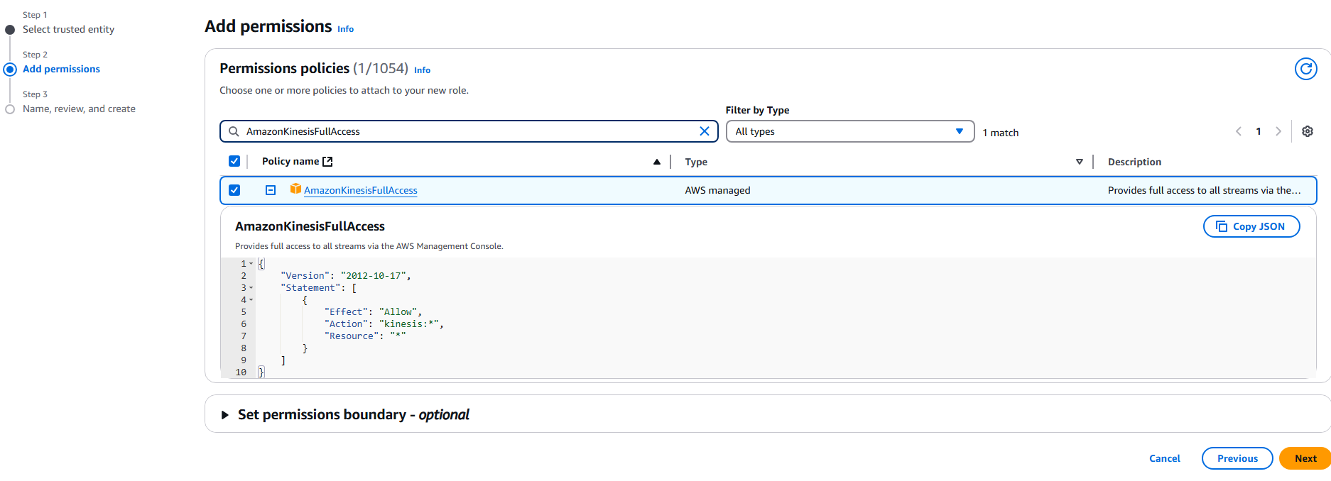Collapse the AmazonKinesisFullAccess policy details
This screenshot has width=1331, height=481.
271,190
